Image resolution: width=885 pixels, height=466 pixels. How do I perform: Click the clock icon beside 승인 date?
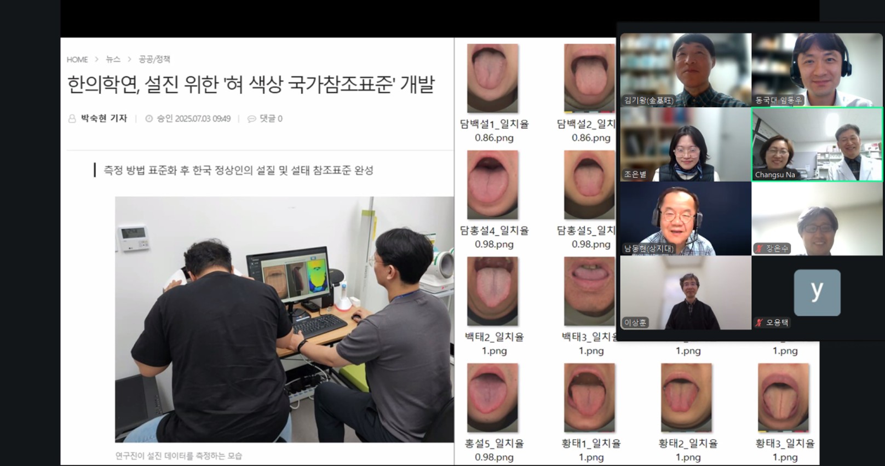tap(149, 118)
